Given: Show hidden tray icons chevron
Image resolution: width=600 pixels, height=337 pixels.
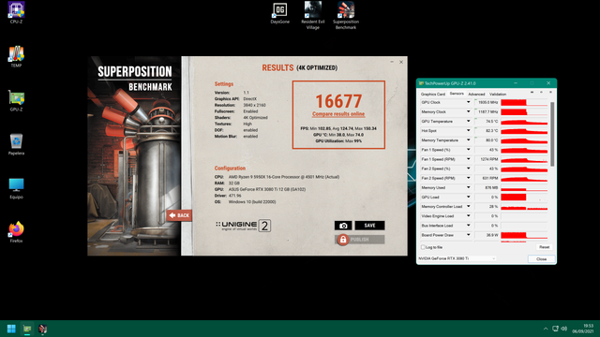Looking at the screenshot, I should (546, 329).
